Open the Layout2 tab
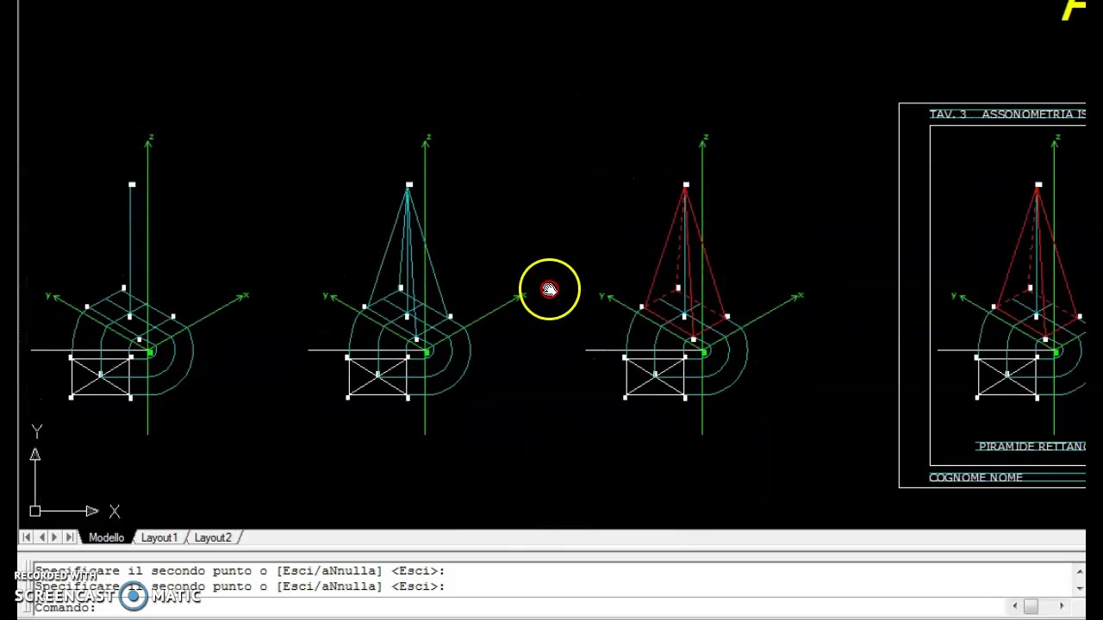This screenshot has width=1103, height=620. click(x=213, y=537)
